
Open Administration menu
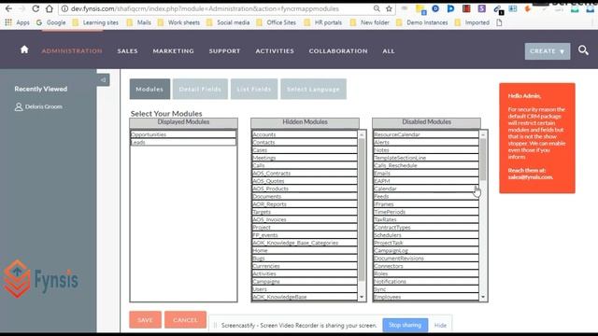(72, 51)
